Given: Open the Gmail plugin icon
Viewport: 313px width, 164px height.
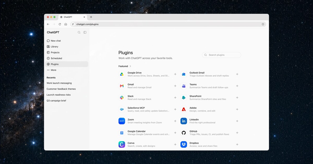Looking at the screenshot, I should (x=122, y=86).
